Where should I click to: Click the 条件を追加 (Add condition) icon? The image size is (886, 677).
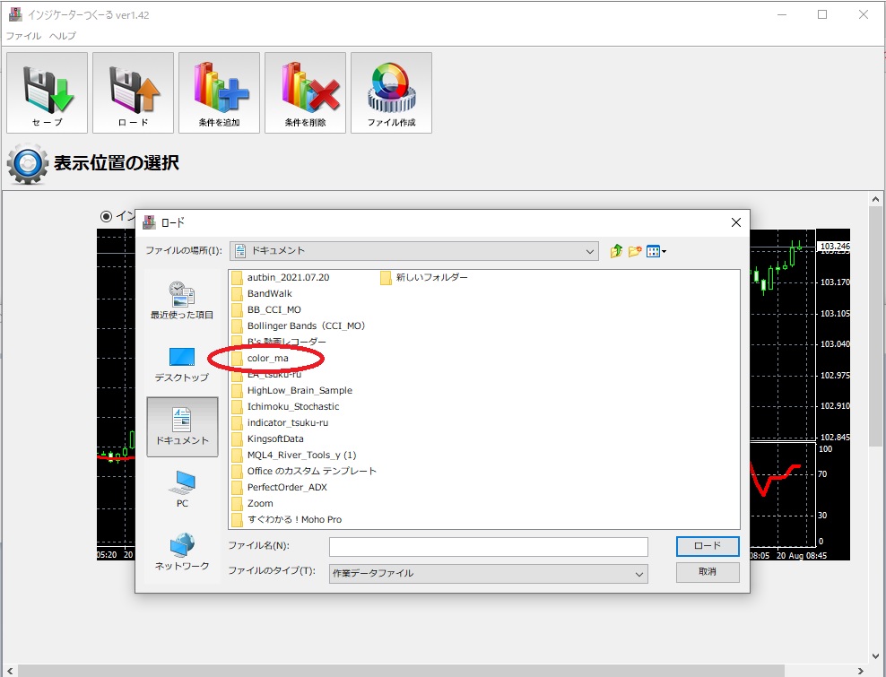click(219, 92)
